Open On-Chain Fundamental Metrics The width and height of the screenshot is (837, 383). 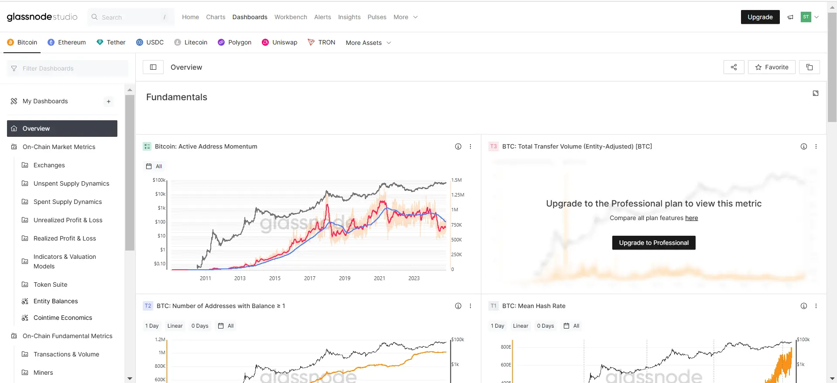pyautogui.click(x=68, y=336)
